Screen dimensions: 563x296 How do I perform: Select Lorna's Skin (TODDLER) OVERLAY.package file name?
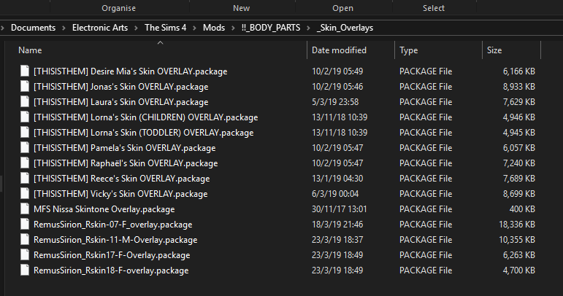(x=144, y=133)
